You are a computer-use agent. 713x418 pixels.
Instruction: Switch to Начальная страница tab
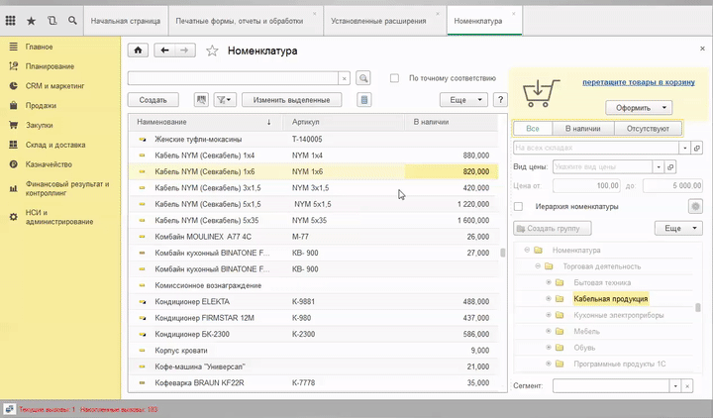pyautogui.click(x=126, y=21)
